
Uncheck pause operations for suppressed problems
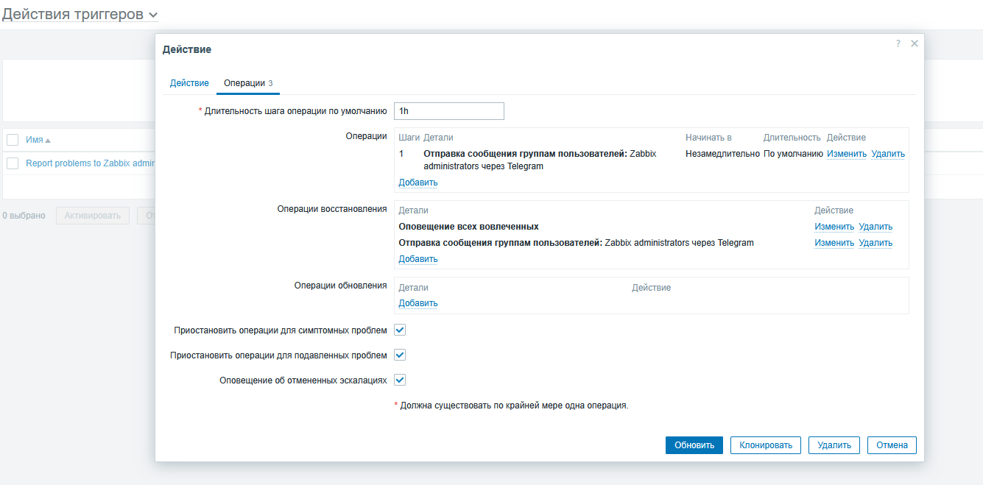(400, 355)
